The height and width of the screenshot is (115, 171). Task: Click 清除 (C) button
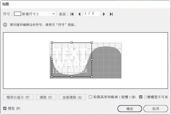click(46, 97)
